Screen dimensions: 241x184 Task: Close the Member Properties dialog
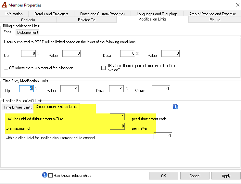pos(237,5)
